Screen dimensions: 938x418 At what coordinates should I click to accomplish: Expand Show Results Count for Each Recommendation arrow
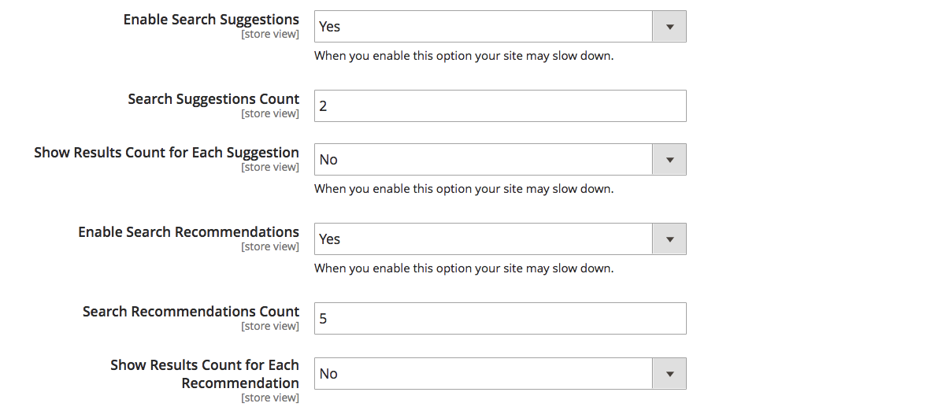669,374
